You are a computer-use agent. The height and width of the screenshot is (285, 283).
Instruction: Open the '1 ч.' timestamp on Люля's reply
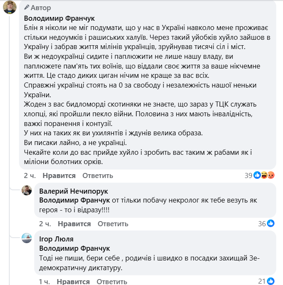coord(44,282)
